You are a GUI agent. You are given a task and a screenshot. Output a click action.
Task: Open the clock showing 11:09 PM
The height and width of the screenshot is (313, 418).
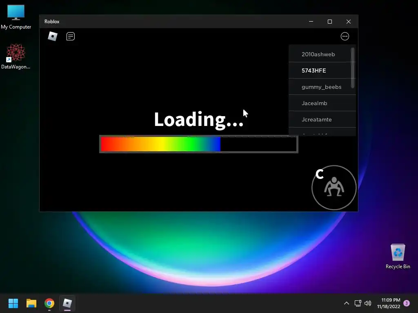389,303
